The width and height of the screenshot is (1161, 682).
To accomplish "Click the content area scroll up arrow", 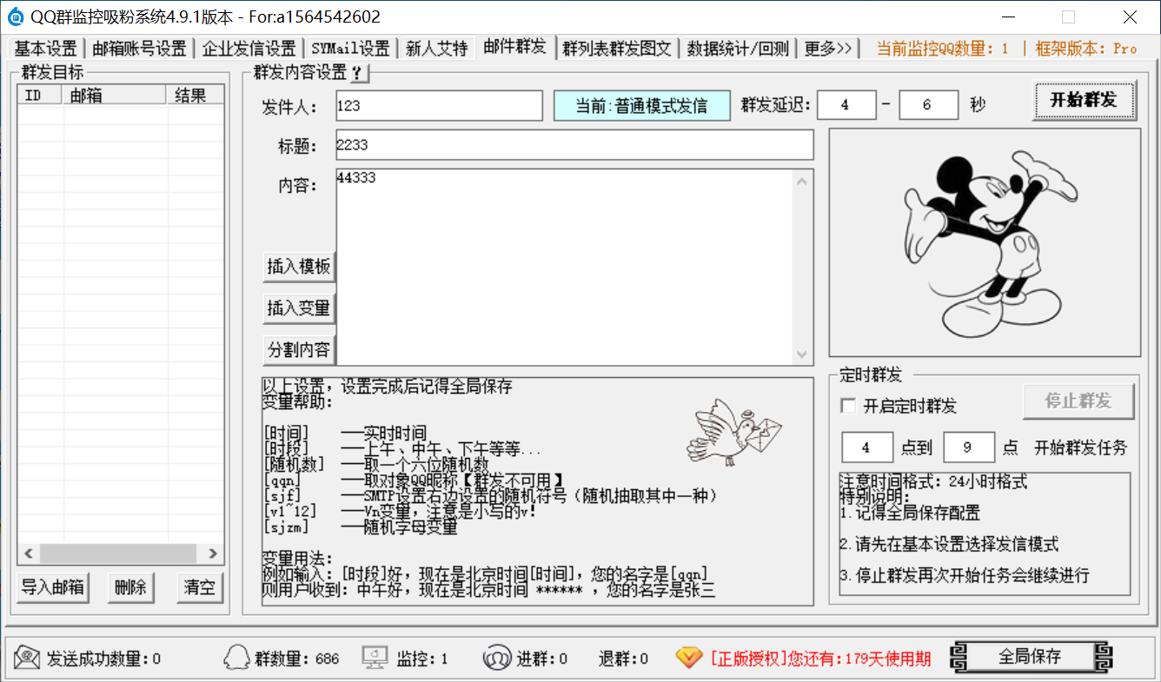I will (x=802, y=181).
